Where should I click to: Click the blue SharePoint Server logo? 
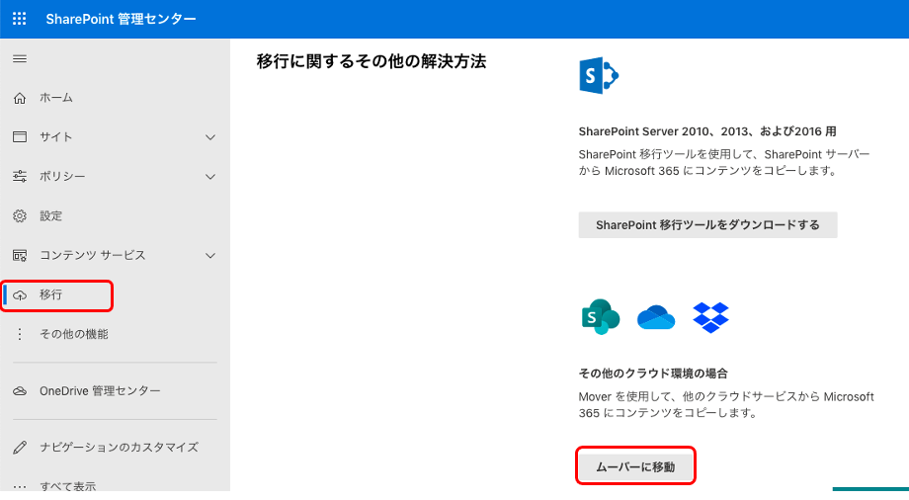pos(599,75)
